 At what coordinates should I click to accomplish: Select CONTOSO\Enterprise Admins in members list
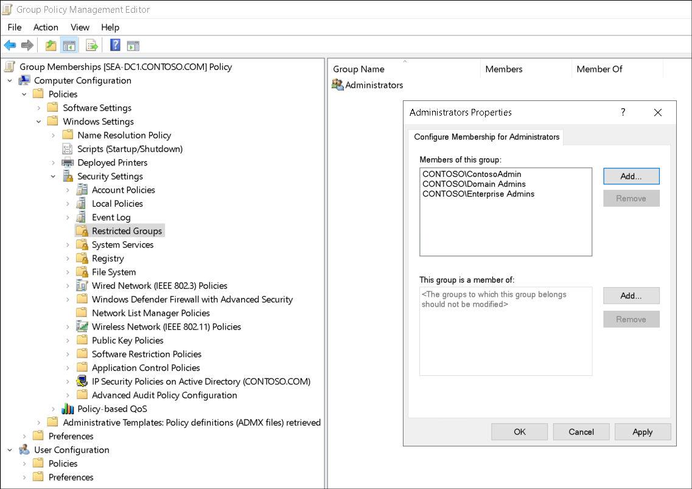coord(478,194)
